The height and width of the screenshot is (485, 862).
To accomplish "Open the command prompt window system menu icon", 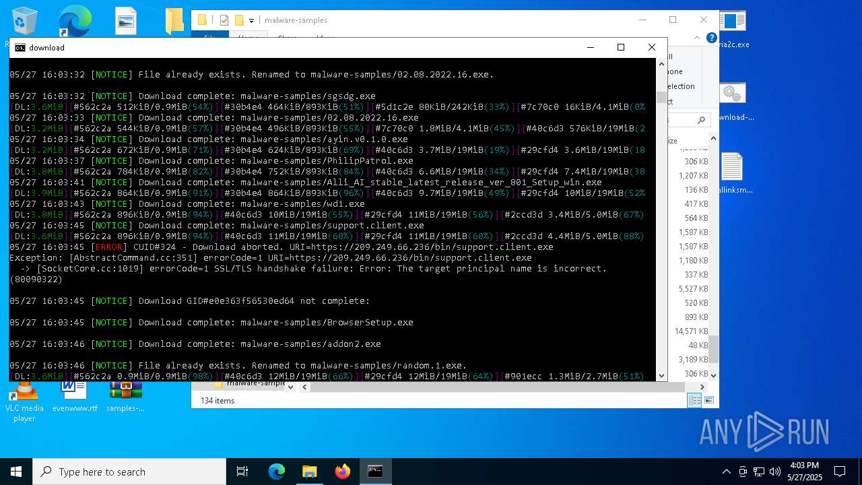I will 20,48.
